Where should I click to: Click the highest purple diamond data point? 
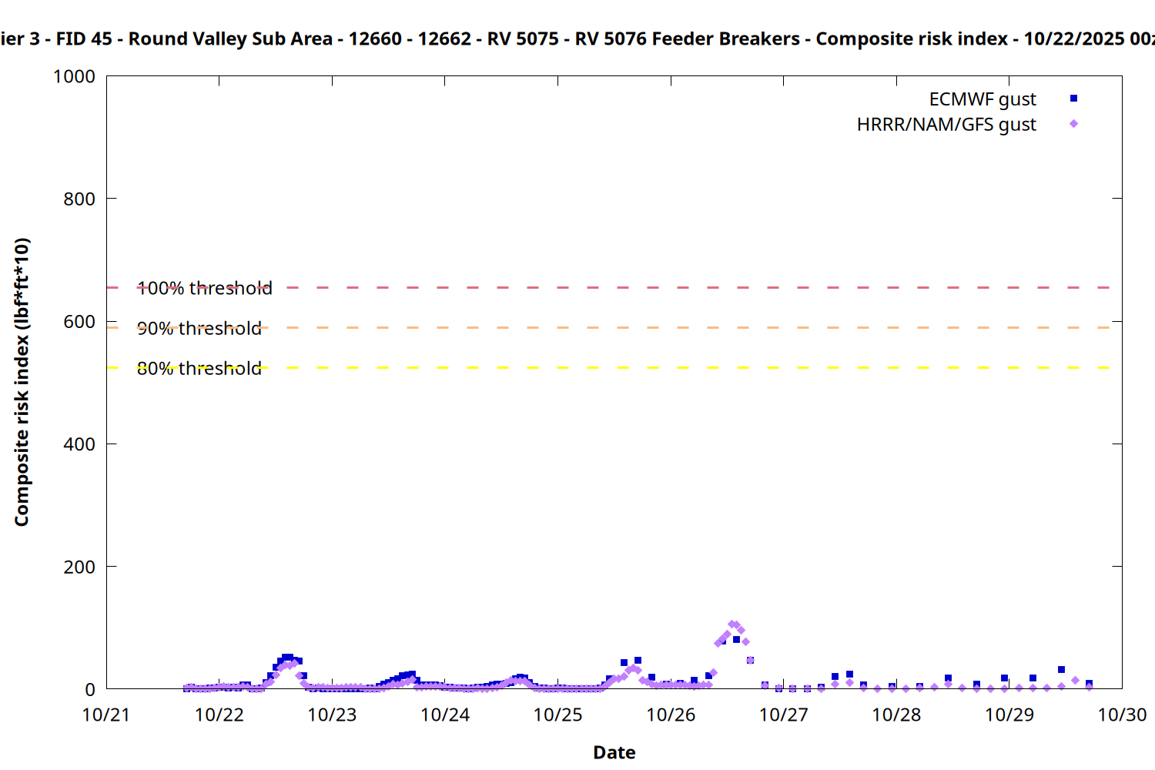coord(732,624)
